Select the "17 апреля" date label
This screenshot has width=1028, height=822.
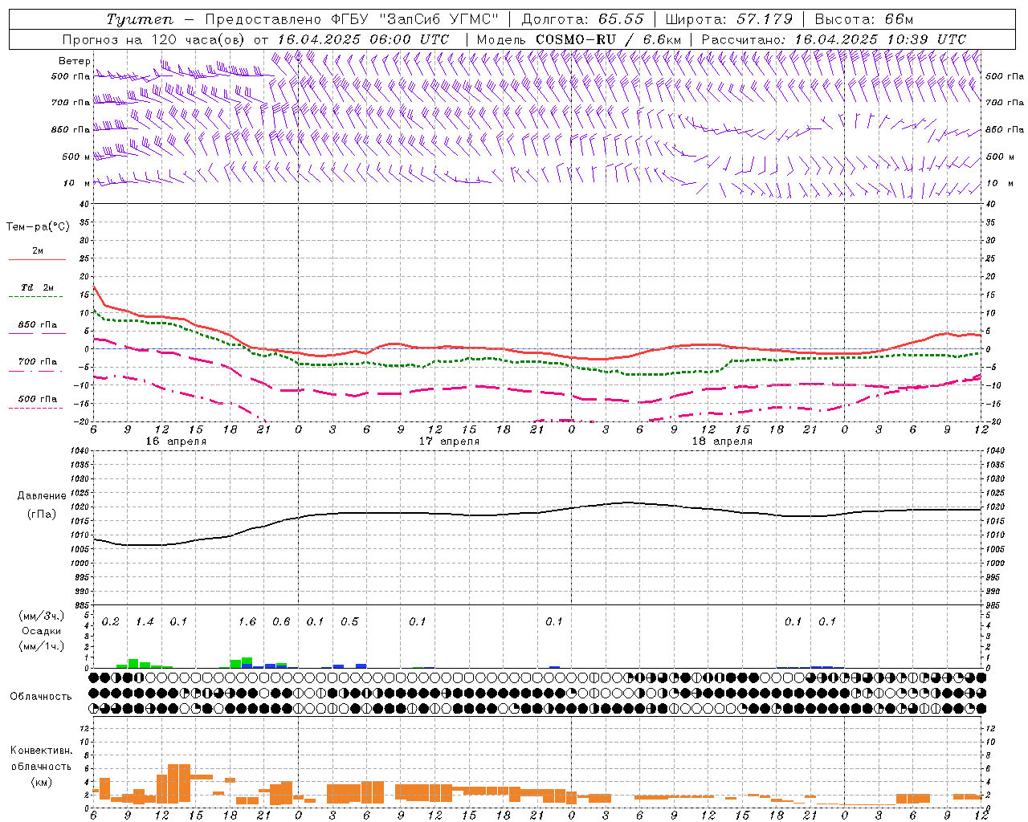(x=449, y=442)
